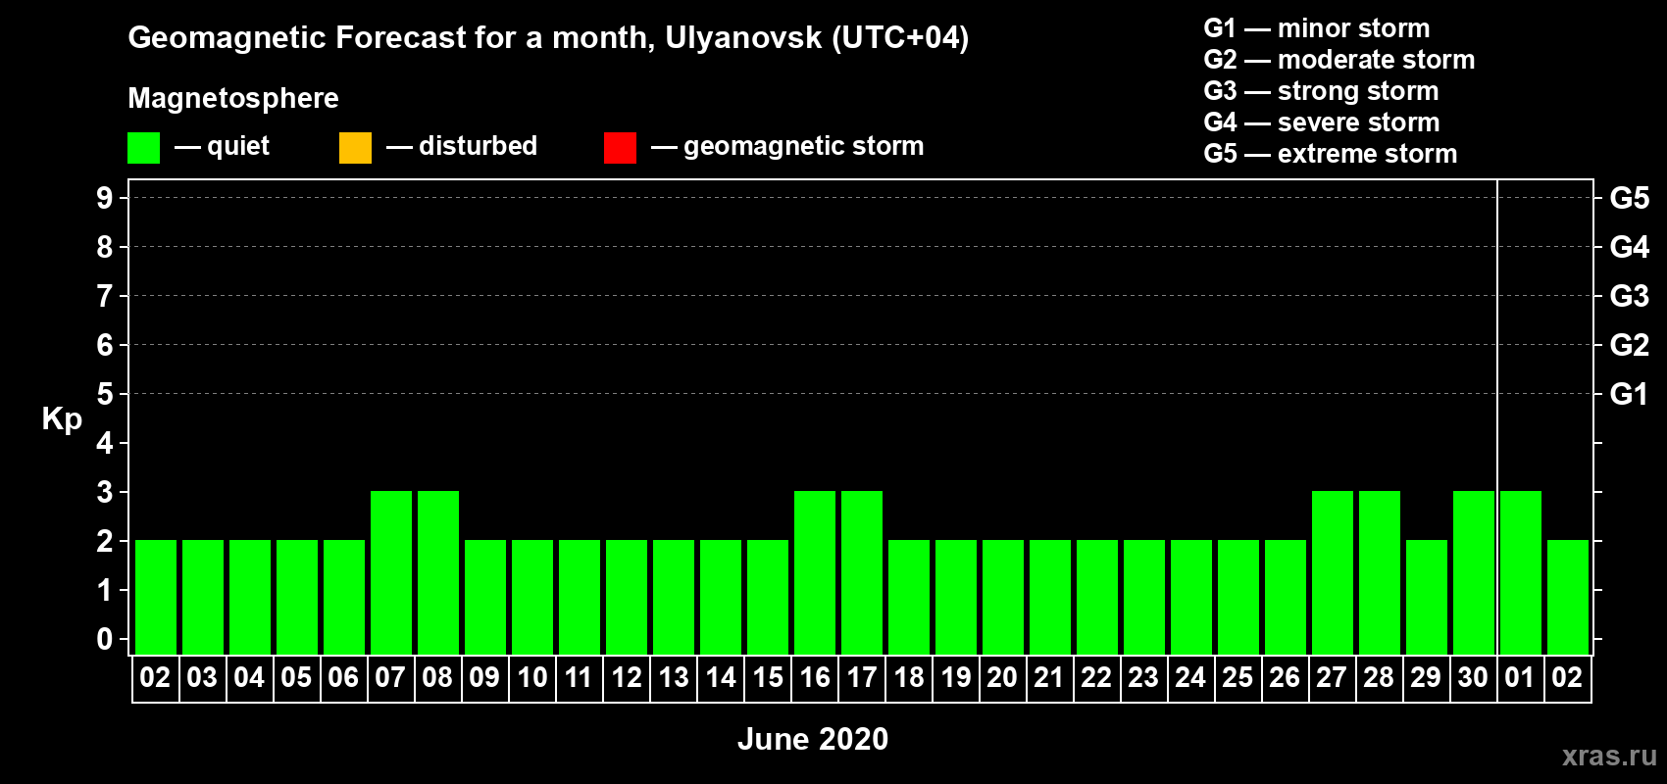Click the bar above date 12
The height and width of the screenshot is (784, 1667).
(x=627, y=597)
